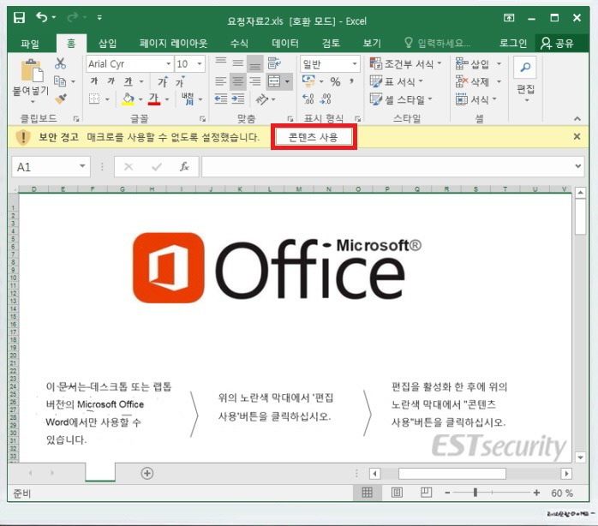Click the 공유 Share button
The width and height of the screenshot is (598, 526).
pos(557,43)
